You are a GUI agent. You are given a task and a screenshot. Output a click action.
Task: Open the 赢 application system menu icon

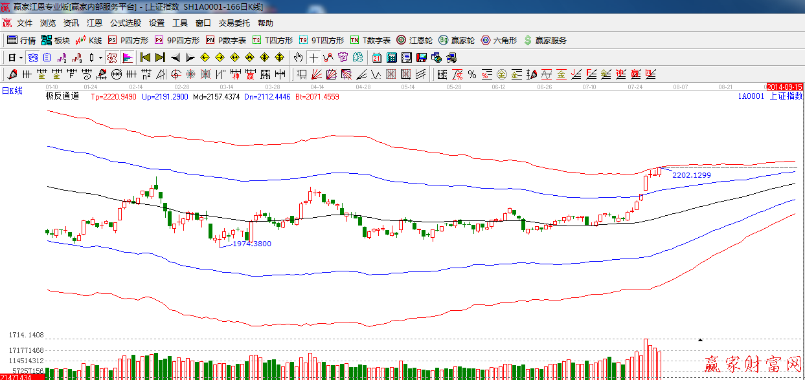7,23
